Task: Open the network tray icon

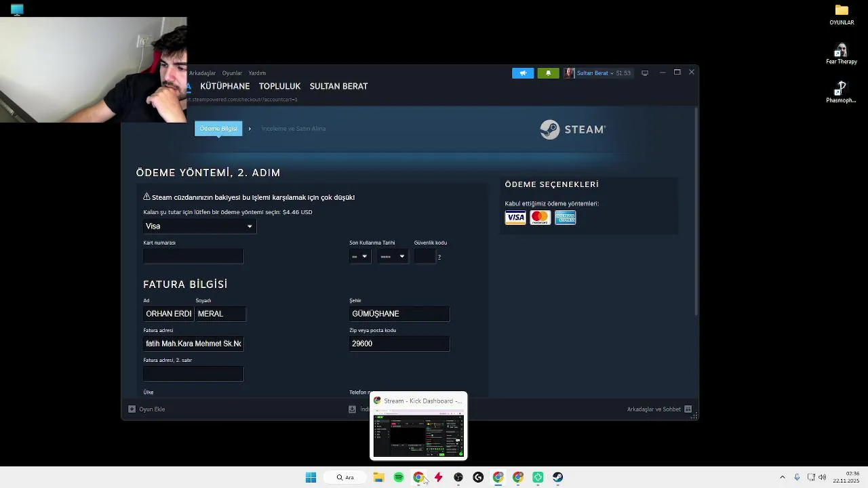Action: (811, 477)
